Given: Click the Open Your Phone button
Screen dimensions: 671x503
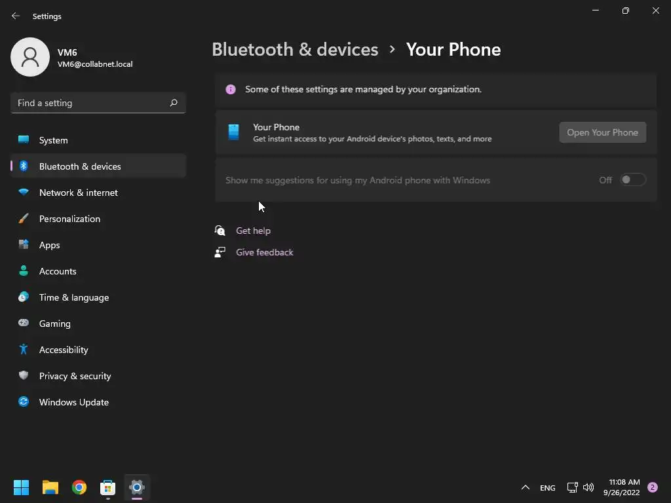Looking at the screenshot, I should click(x=603, y=132).
